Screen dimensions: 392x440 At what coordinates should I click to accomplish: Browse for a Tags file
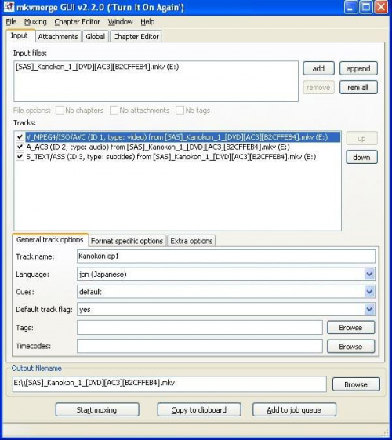pos(350,328)
